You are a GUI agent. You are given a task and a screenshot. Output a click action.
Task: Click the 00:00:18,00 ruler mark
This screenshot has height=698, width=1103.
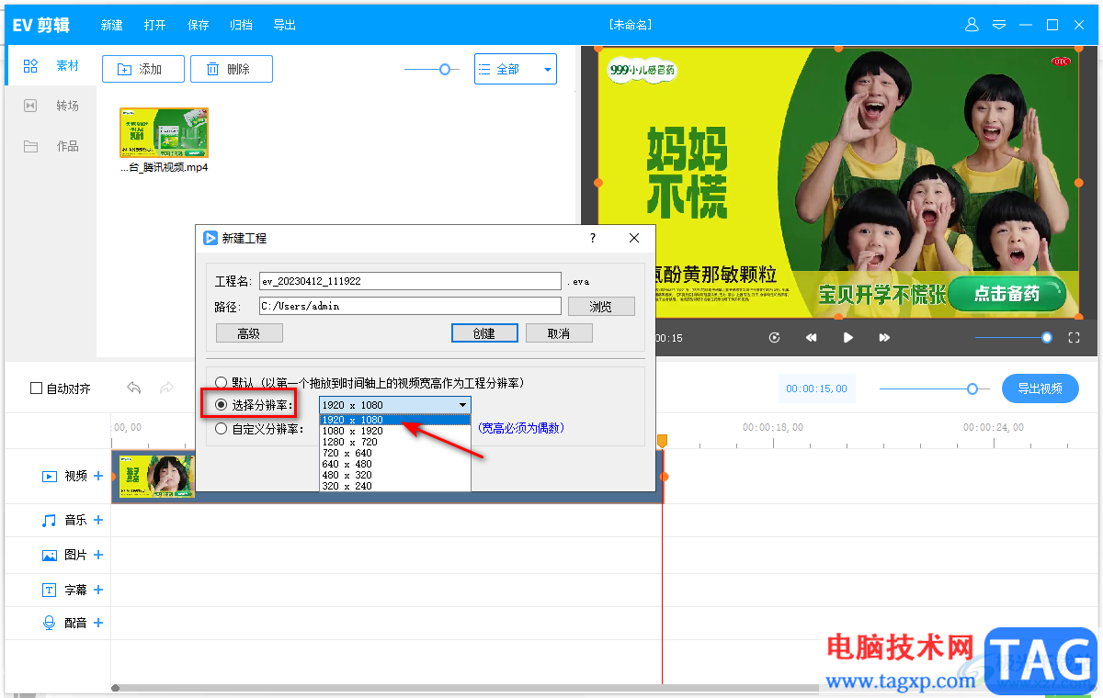pos(772,427)
